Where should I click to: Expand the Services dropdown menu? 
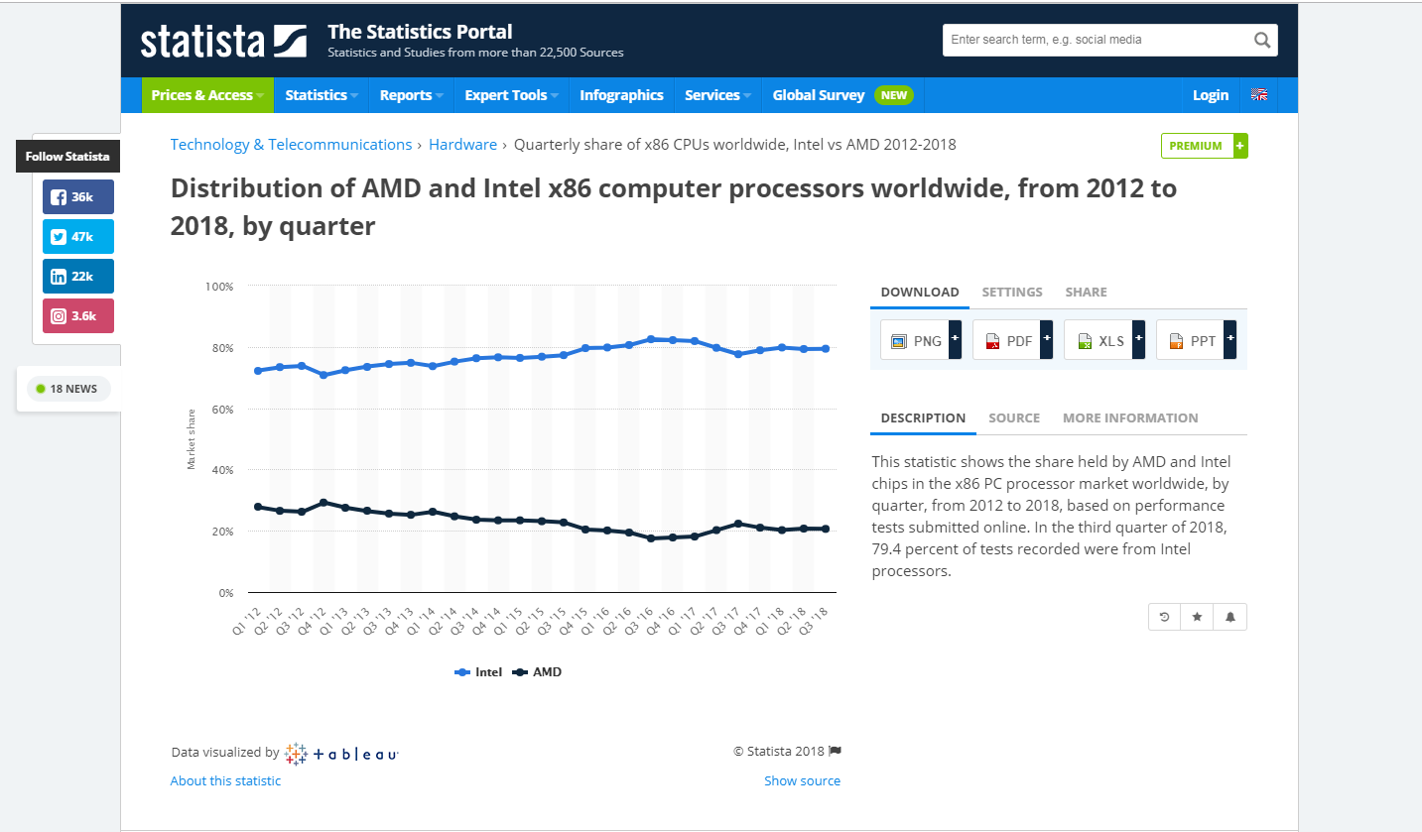tap(717, 95)
